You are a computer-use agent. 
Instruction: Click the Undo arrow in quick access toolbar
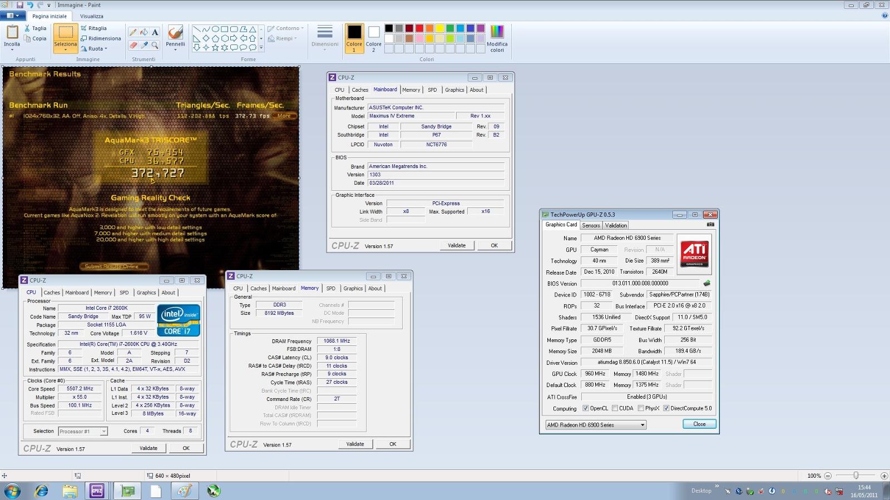30,5
